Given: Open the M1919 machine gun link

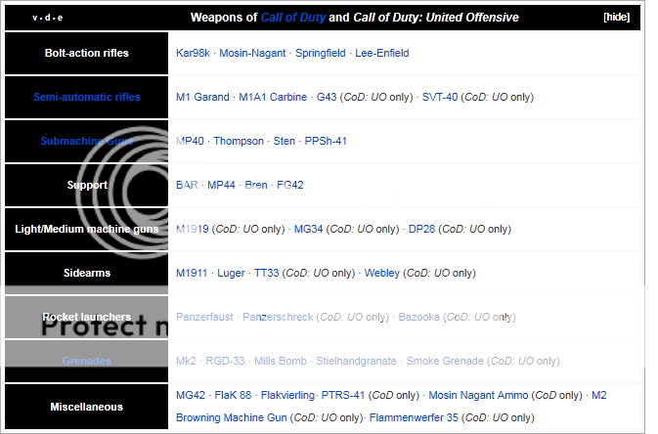Looking at the screenshot, I should click(x=193, y=229).
